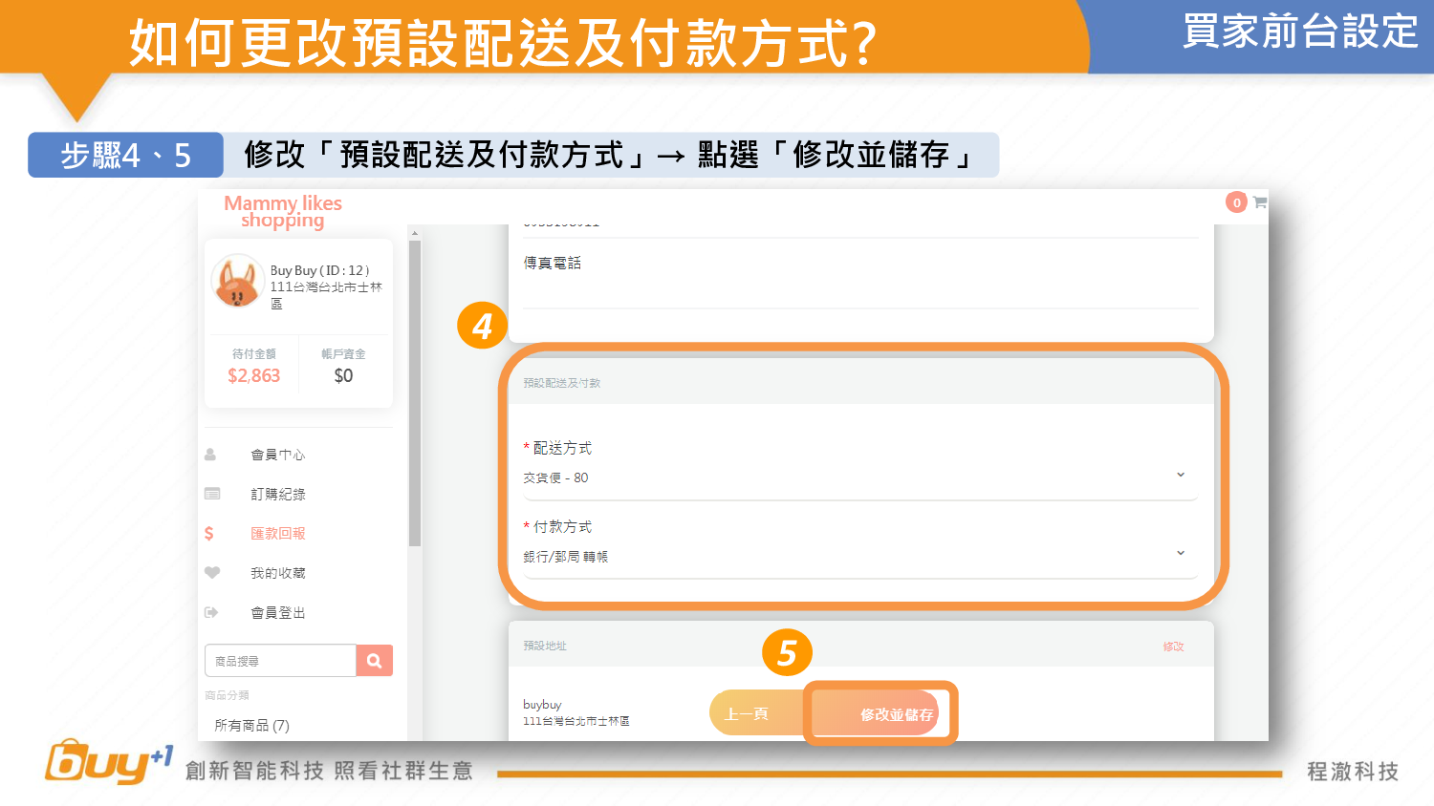1434x806 pixels.
Task: Open 會員中心 menu item
Action: pyautogui.click(x=278, y=455)
